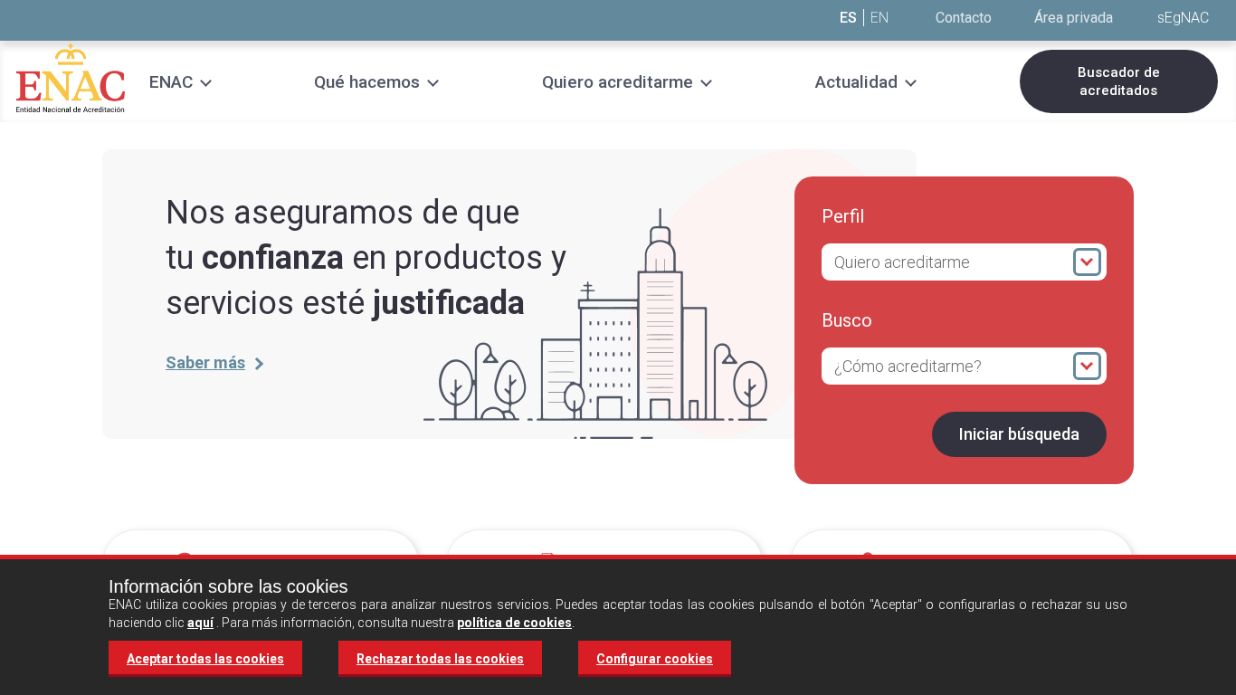This screenshot has width=1236, height=695.
Task: Open the Quiero acreditarme menu in navigation
Action: (617, 82)
